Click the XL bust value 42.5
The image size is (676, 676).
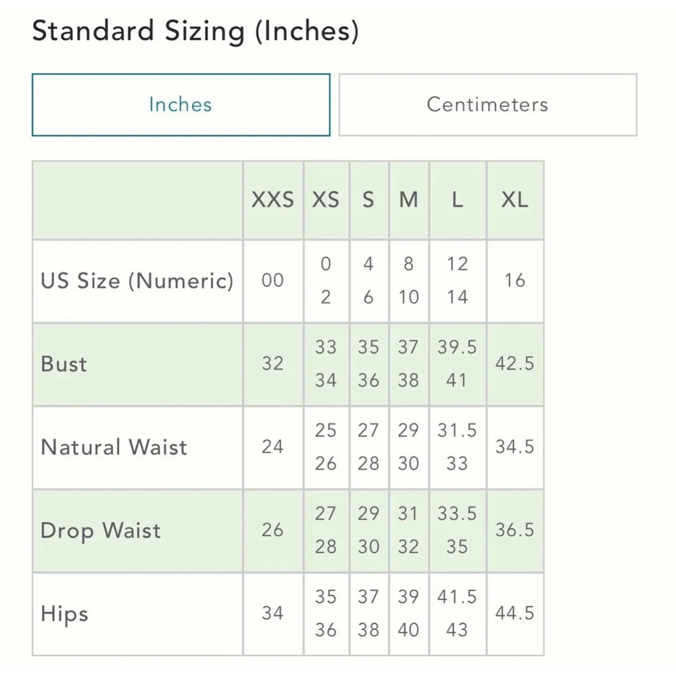click(514, 364)
